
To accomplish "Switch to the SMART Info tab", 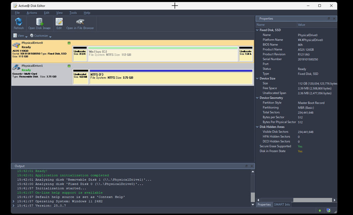I will tap(282, 205).
